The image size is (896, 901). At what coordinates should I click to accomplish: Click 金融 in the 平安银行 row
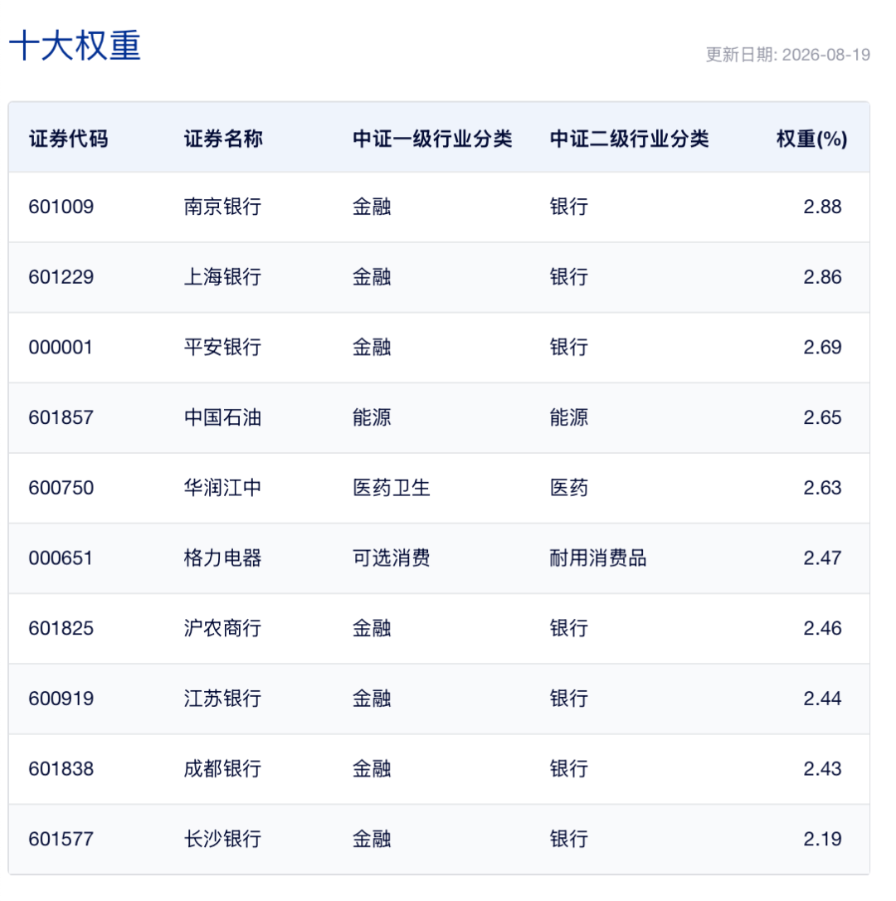pyautogui.click(x=372, y=347)
